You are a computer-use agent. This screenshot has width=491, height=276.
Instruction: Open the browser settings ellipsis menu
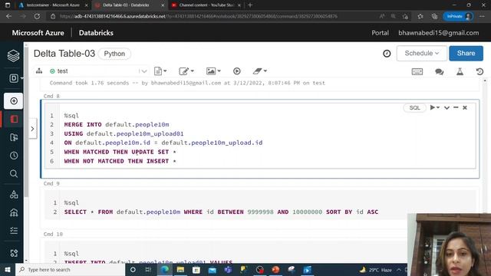pos(482,16)
